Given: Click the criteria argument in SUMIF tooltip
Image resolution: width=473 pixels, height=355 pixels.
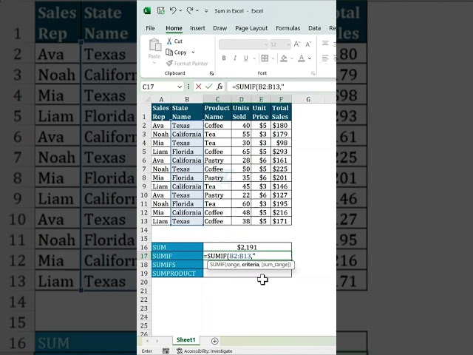Looking at the screenshot, I should click(x=251, y=265).
